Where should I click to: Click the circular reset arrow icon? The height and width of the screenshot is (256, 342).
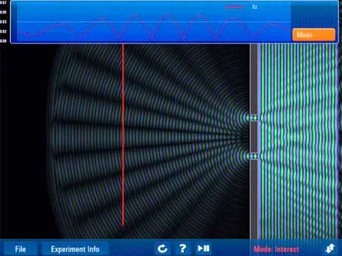click(162, 248)
